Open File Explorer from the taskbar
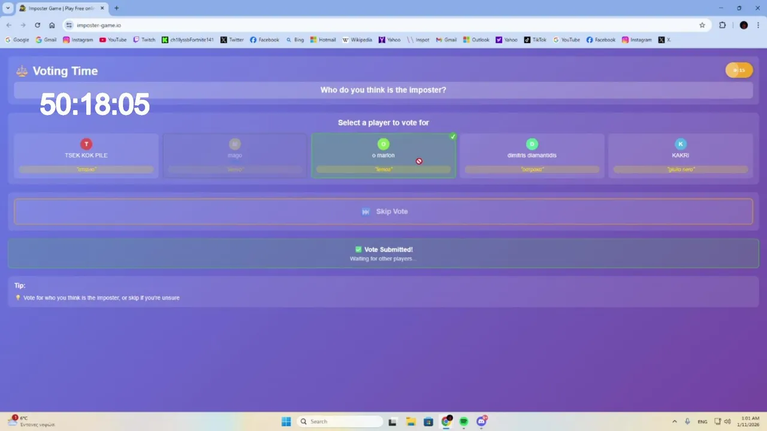 pos(410,421)
